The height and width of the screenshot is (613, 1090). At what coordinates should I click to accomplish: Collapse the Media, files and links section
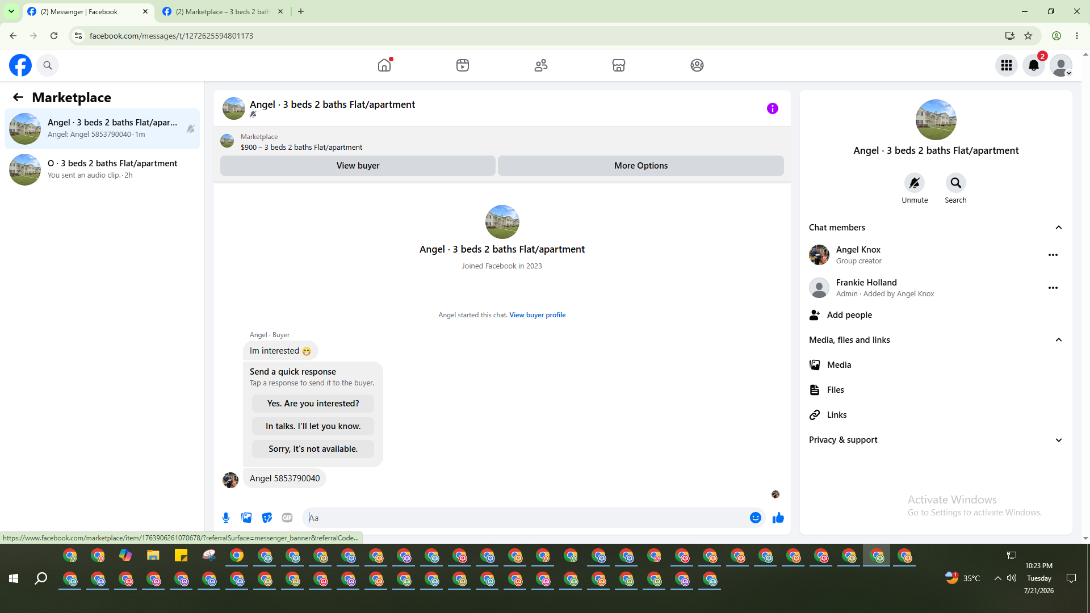1059,340
